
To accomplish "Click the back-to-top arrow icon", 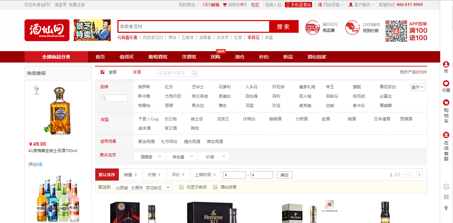I will pos(446,208).
